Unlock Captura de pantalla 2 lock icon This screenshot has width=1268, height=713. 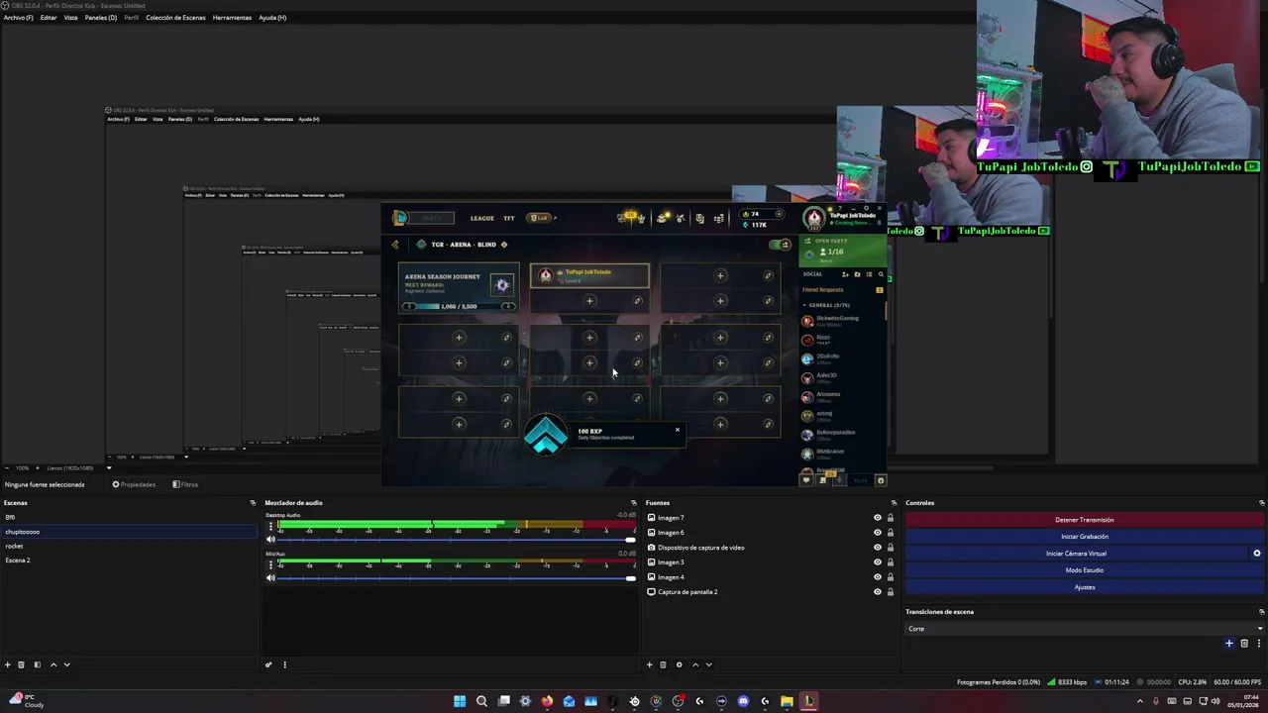pyautogui.click(x=890, y=592)
